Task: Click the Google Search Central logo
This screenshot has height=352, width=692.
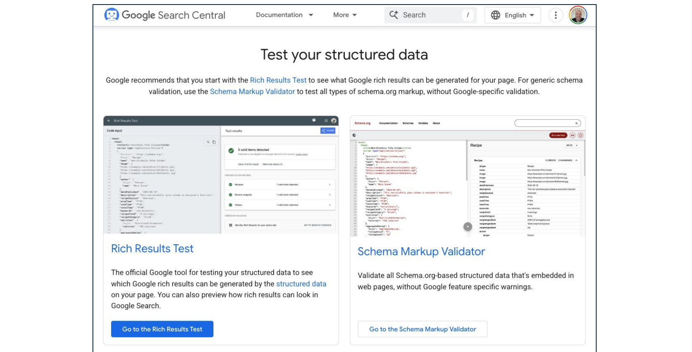Action: tap(165, 15)
